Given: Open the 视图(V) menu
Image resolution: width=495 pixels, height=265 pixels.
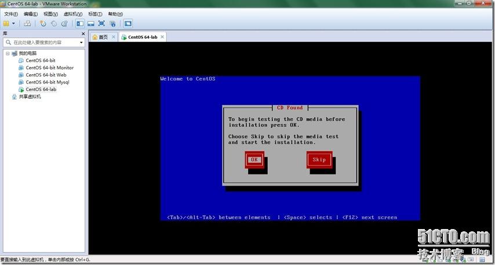Looking at the screenshot, I should pos(50,14).
